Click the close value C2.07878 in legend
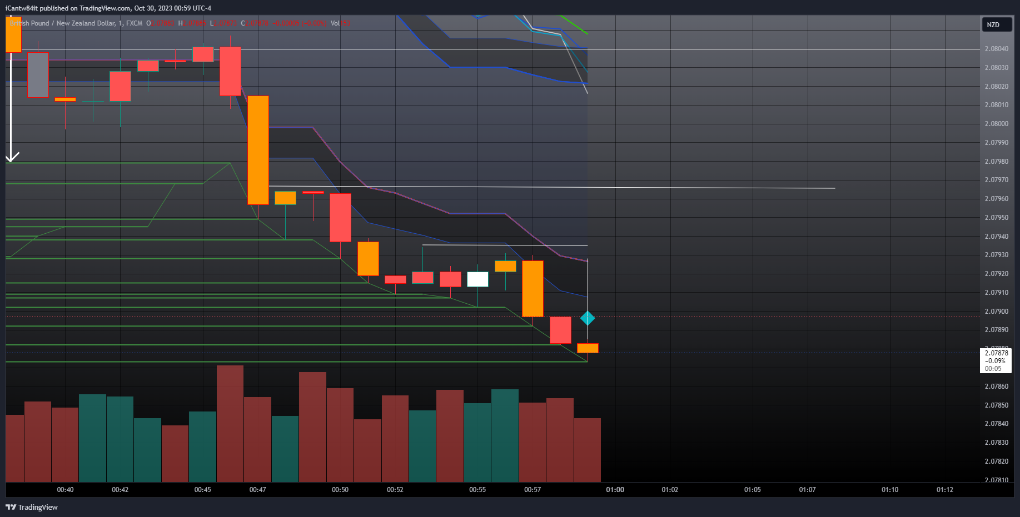Image resolution: width=1020 pixels, height=517 pixels. [255, 23]
